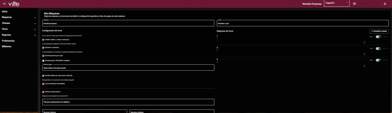Open the dimmed dropdown beside help icon
The height and width of the screenshot is (113, 392).
(368, 4)
